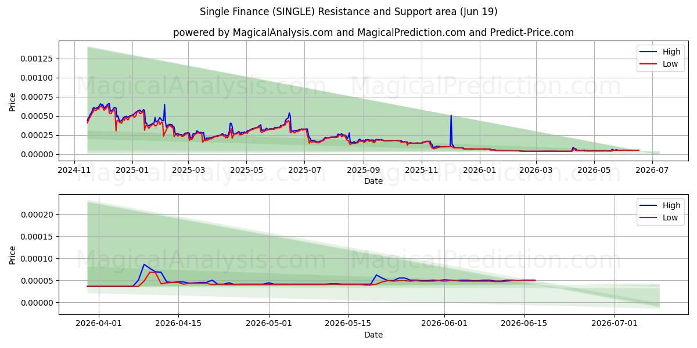This screenshot has height=348, width=697.
Task: Click the 'Date' axis label of bottom chart
Action: click(373, 335)
